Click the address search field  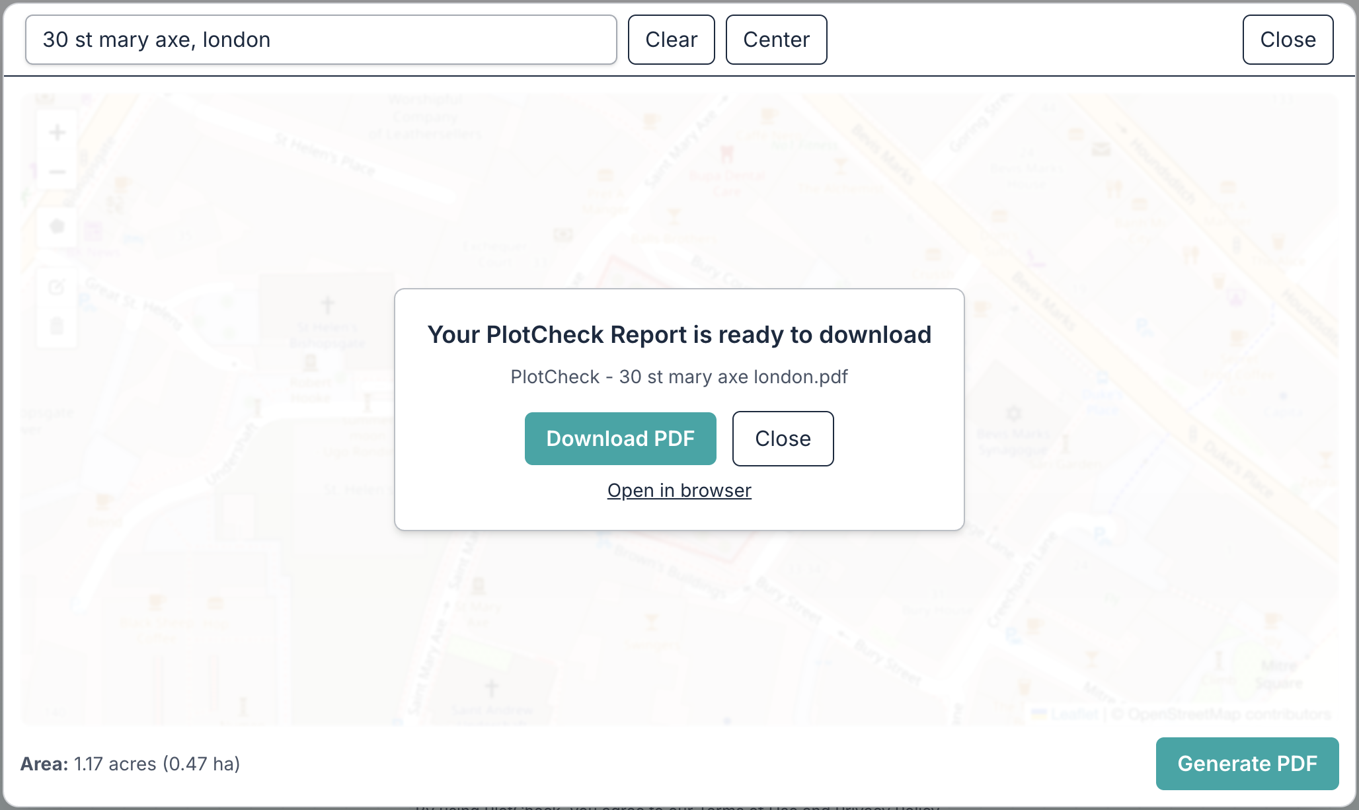click(x=321, y=39)
